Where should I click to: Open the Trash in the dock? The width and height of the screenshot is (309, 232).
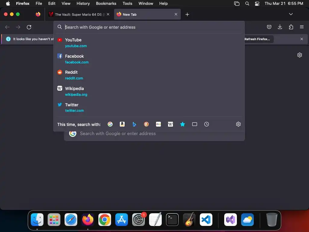pyautogui.click(x=272, y=220)
